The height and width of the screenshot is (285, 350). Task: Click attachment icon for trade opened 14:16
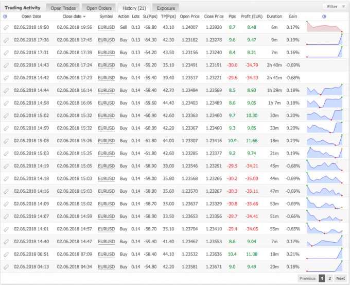click(6, 191)
